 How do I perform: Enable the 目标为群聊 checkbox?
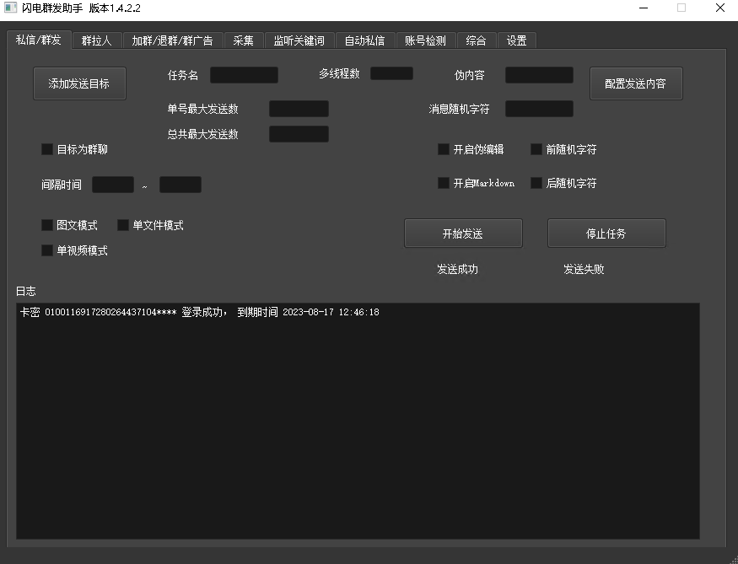[x=47, y=149]
